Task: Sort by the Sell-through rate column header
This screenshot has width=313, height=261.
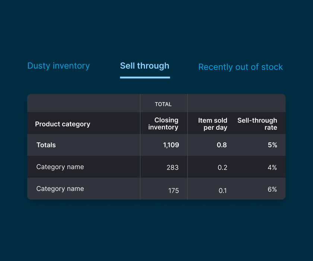Action: 257,124
